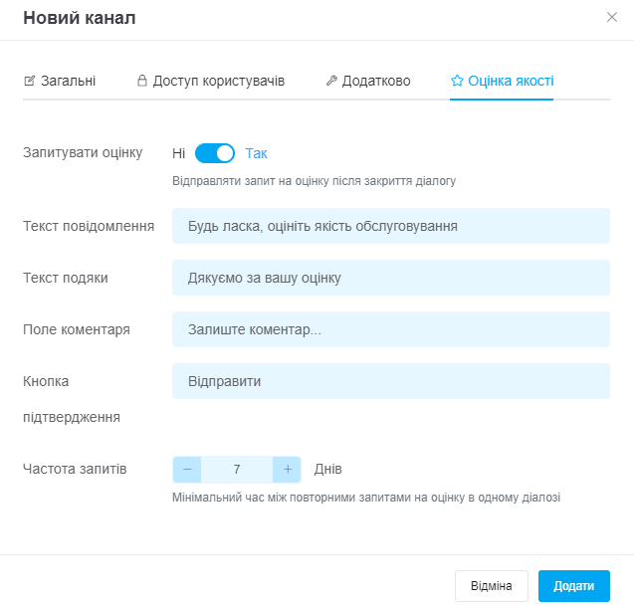Edit the Текст повідомлення field
The image size is (634, 608).
[x=390, y=226]
